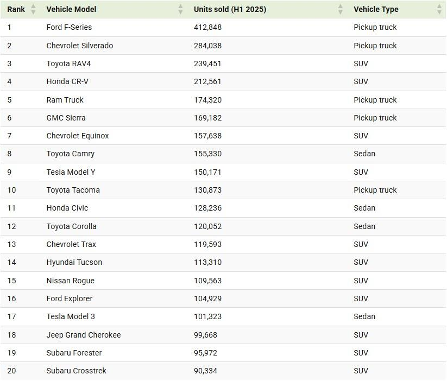Click the Toyota RAV4 model name
This screenshot has width=447, height=381.
(68, 63)
